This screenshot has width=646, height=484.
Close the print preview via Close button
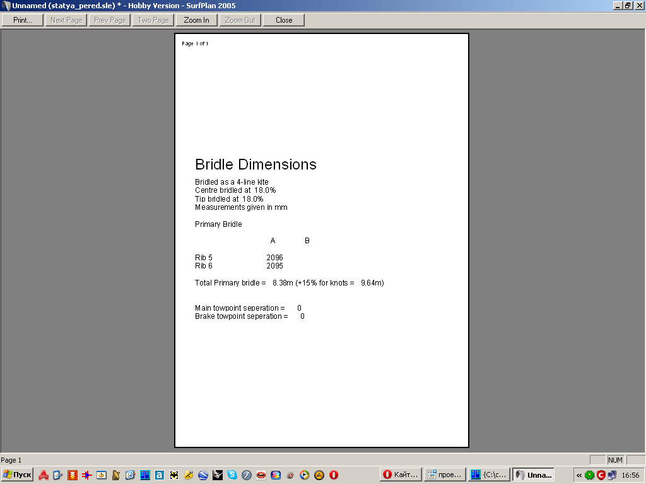coord(284,20)
